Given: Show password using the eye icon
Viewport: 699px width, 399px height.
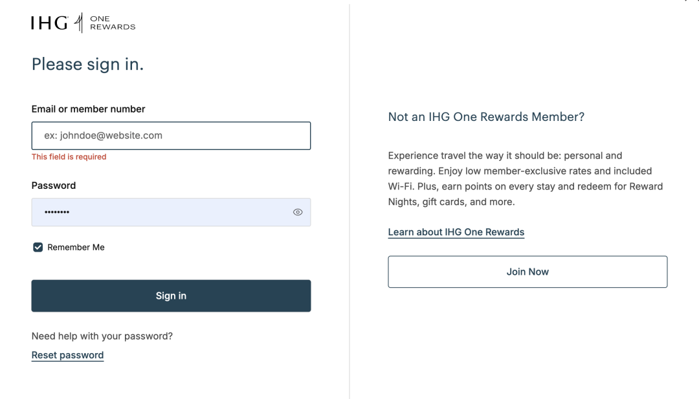Looking at the screenshot, I should [x=298, y=212].
